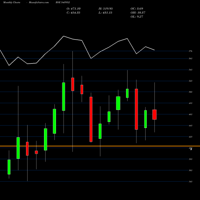Click the "OL: 9.27" reading
The image size is (200, 200).
click(137, 17)
